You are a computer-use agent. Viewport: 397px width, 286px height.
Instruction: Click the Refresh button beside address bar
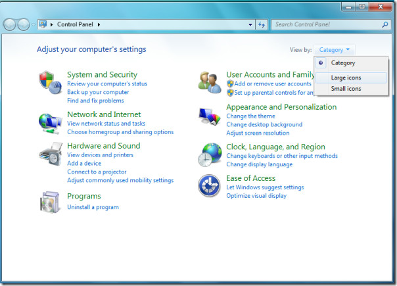click(x=262, y=24)
